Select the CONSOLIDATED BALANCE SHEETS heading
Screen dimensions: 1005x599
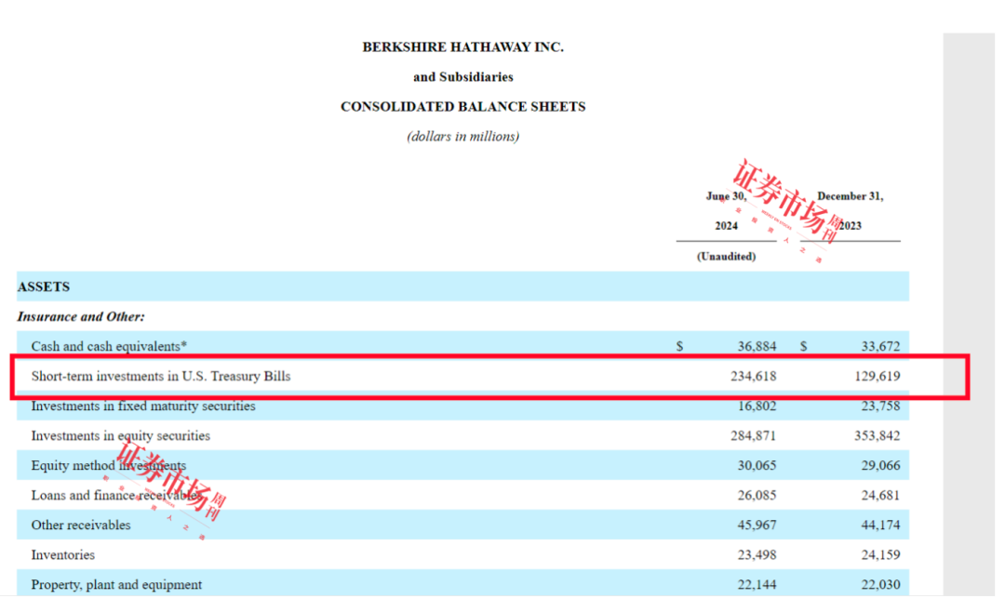[x=462, y=107]
